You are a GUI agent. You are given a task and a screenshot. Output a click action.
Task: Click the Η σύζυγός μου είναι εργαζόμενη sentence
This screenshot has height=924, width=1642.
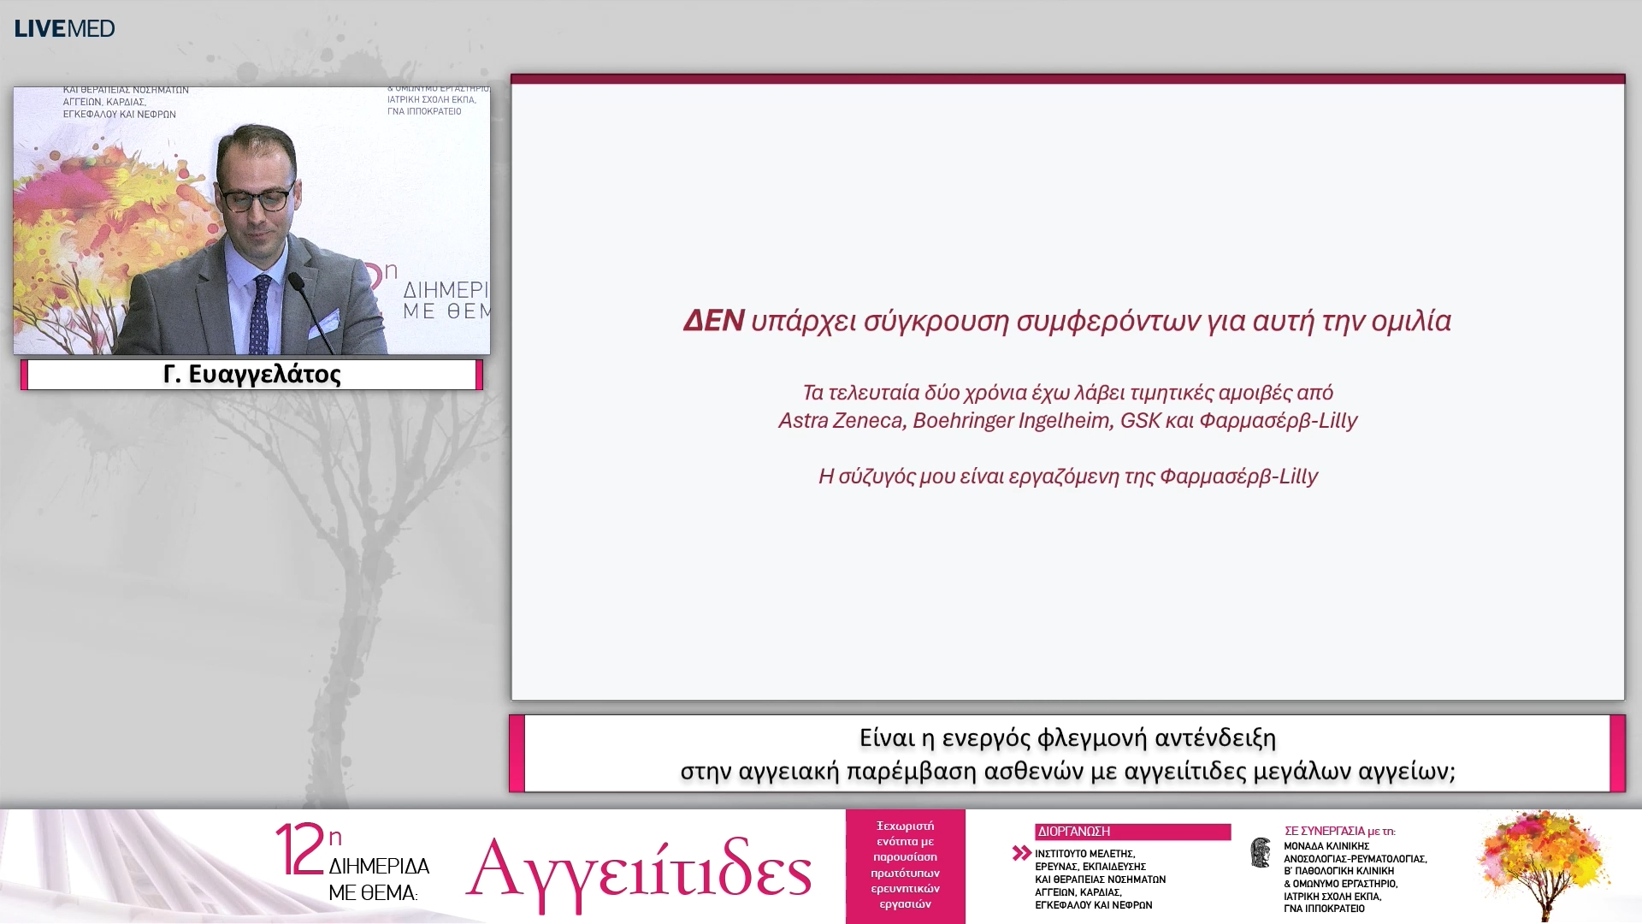1067,476
